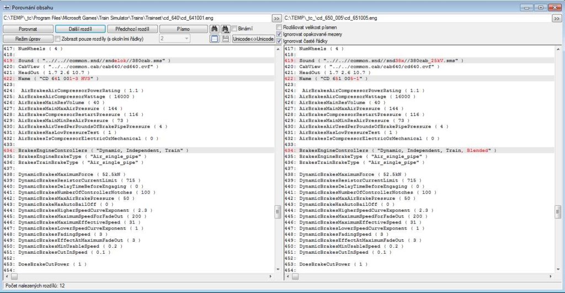
Task: Click the left file path field
Action: (136, 18)
